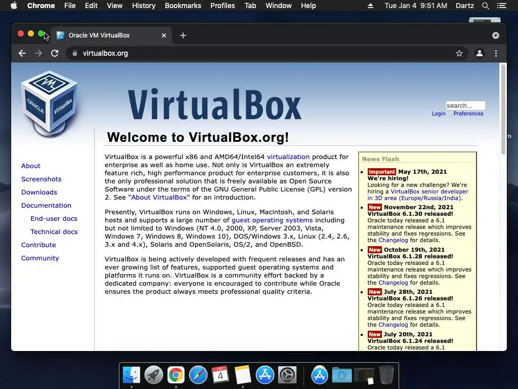Open the Profiles menu
The image size is (518, 389).
(223, 6)
